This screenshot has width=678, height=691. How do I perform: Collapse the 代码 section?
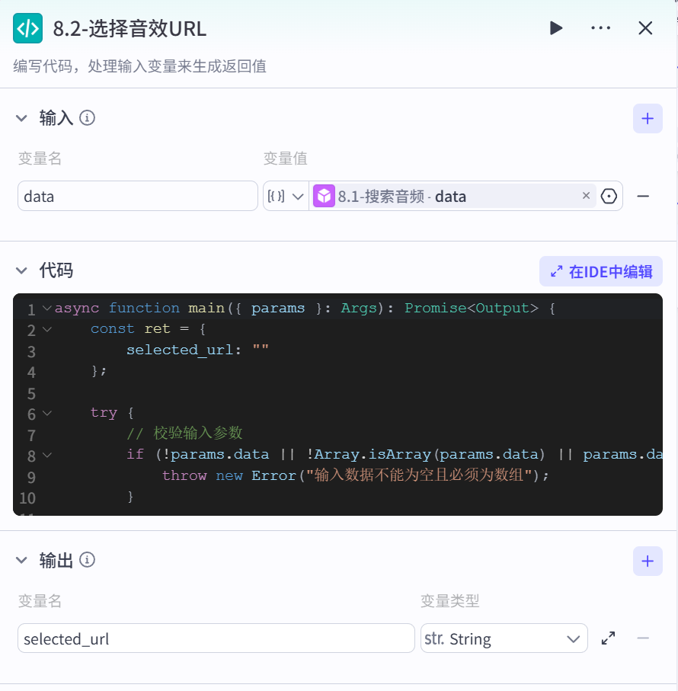(21, 270)
